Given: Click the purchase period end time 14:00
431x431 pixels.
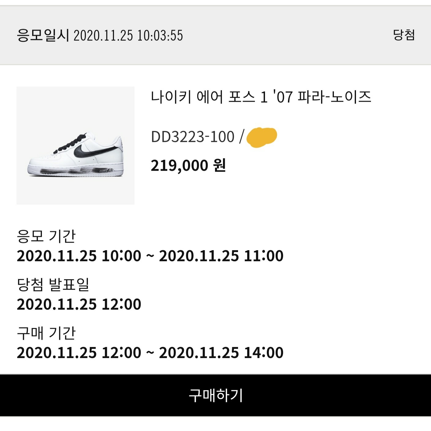Looking at the screenshot, I should pyautogui.click(x=263, y=353).
